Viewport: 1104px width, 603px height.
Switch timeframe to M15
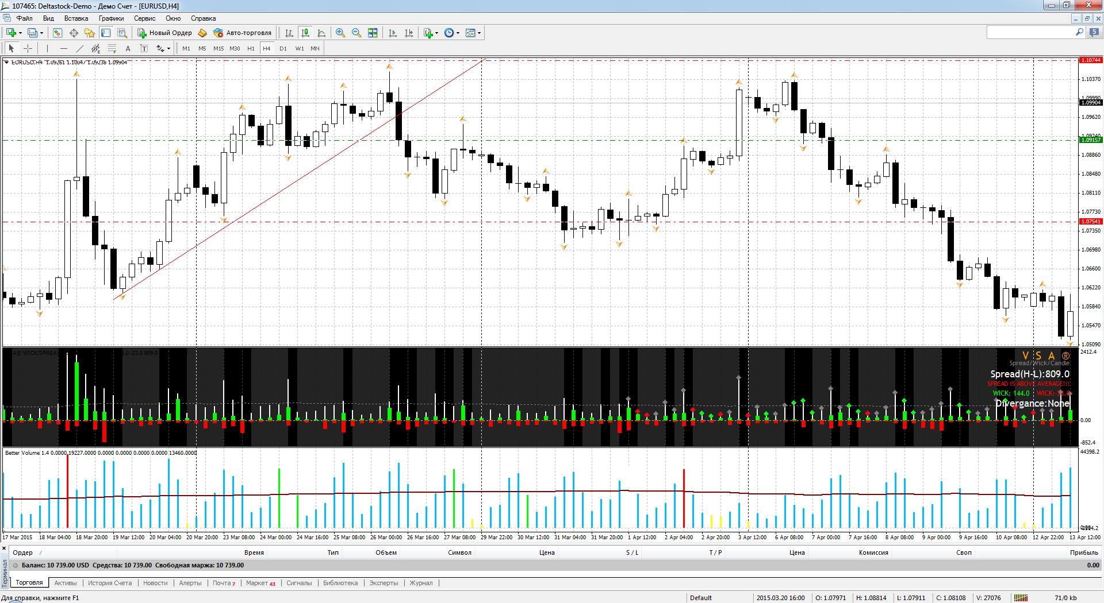click(x=218, y=48)
